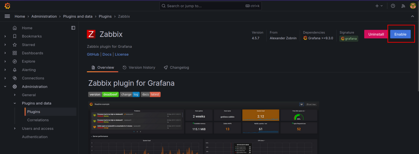Viewport: 419px width, 154px height.
Task: Click the Grafana logo icon
Action: pyautogui.click(x=7, y=6)
